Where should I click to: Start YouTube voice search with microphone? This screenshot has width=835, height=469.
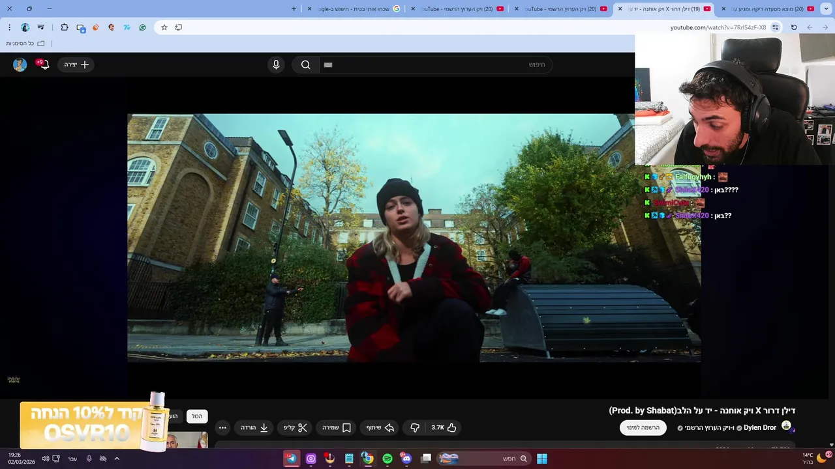tap(276, 64)
